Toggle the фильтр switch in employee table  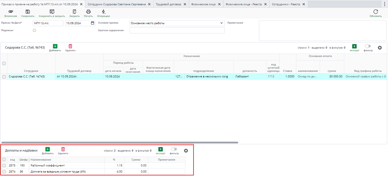coord(368,46)
